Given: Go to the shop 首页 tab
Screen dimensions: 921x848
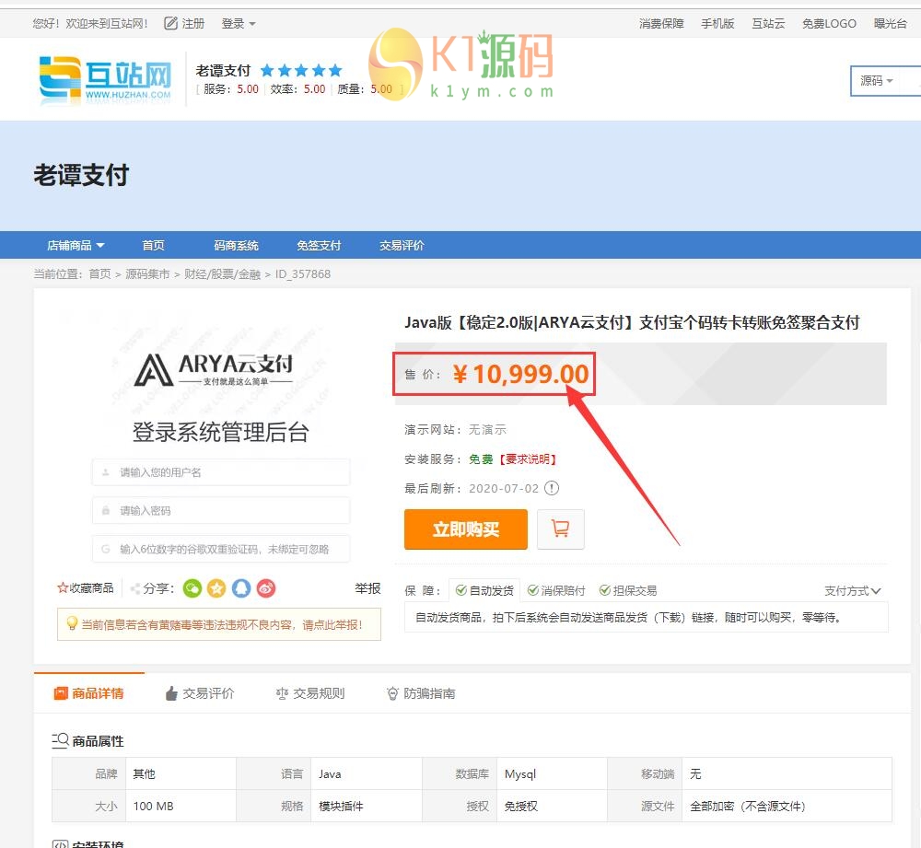Looking at the screenshot, I should coord(153,246).
